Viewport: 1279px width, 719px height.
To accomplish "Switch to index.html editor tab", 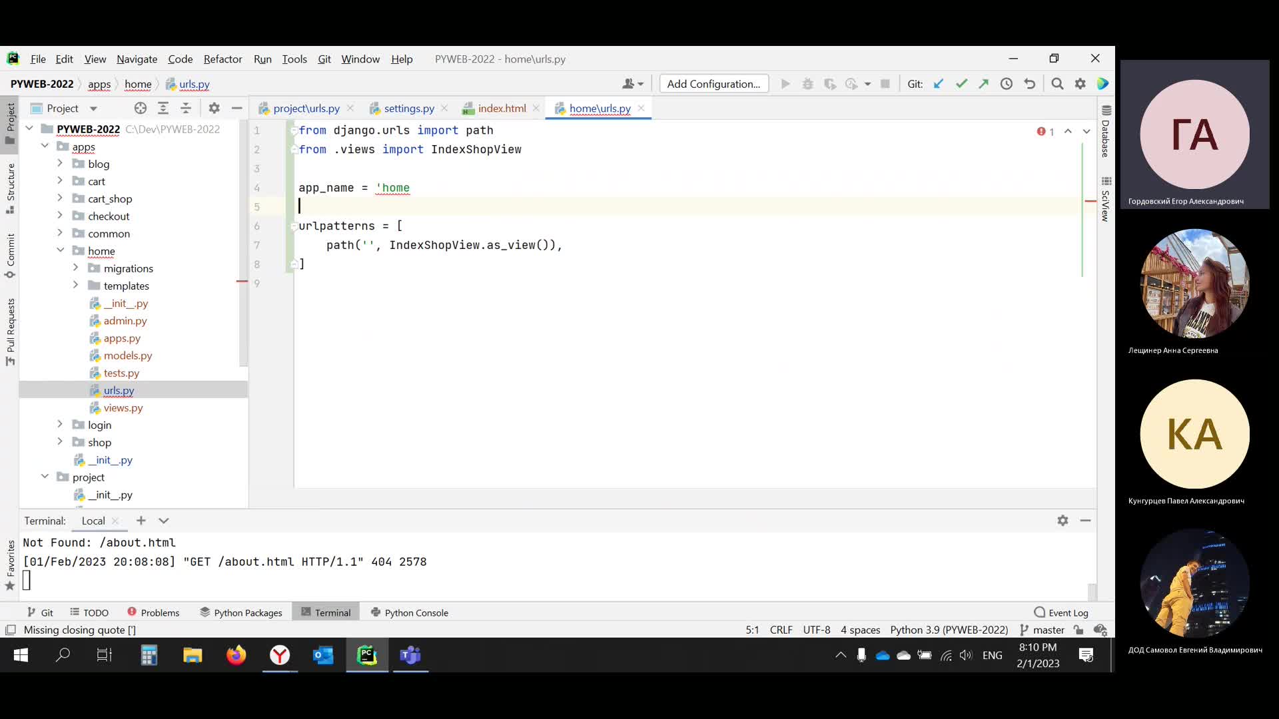I will point(501,108).
